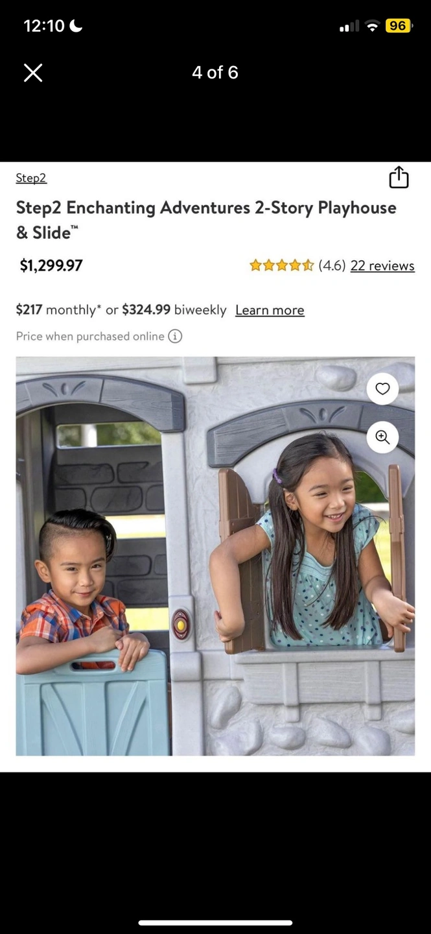431x934 pixels.
Task: Tap the moon Focus icon beside the time
Action: click(x=76, y=26)
